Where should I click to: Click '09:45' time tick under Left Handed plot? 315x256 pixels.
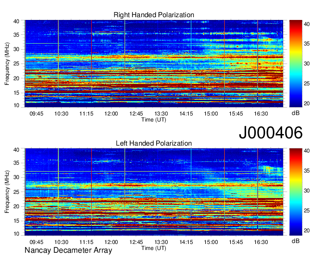pos(36,242)
